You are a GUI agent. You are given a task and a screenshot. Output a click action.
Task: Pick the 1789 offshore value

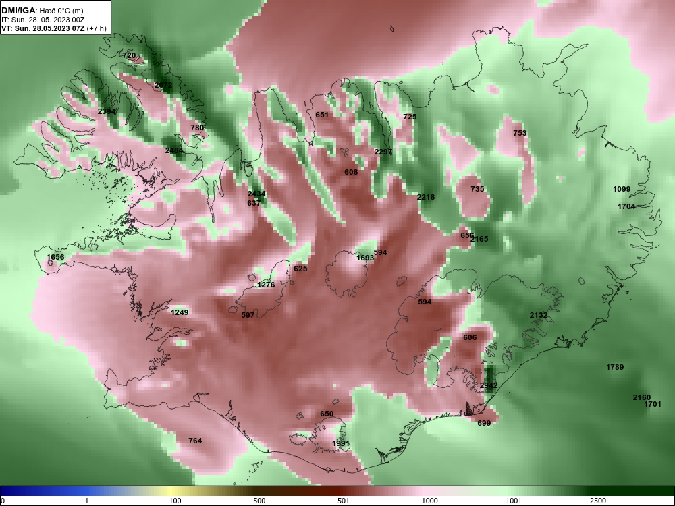point(615,367)
